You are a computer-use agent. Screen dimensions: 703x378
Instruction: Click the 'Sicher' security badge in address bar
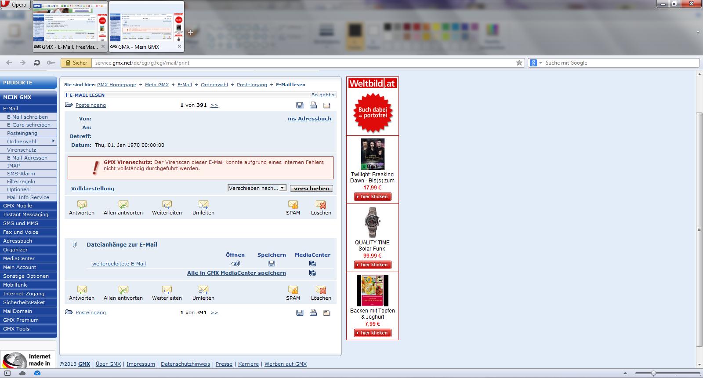[x=76, y=63]
